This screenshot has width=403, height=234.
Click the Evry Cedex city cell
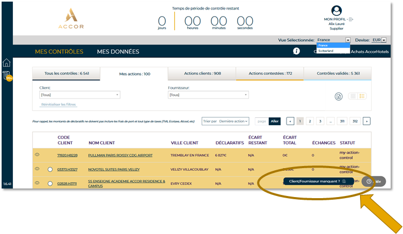(181, 184)
